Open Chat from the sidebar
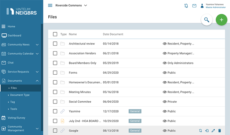Image resolution: width=230 pixels, height=135 pixels. (x=11, y=63)
